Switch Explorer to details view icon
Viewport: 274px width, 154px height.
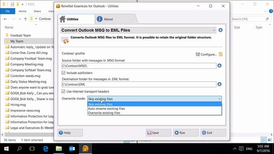coord(264,140)
